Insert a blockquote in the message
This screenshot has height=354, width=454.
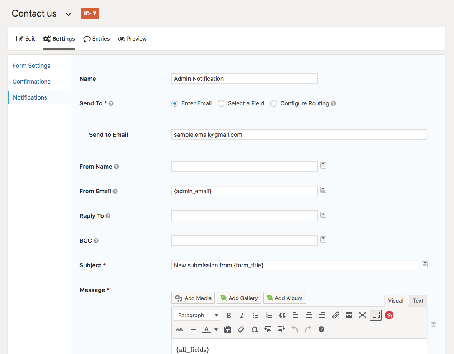282,316
